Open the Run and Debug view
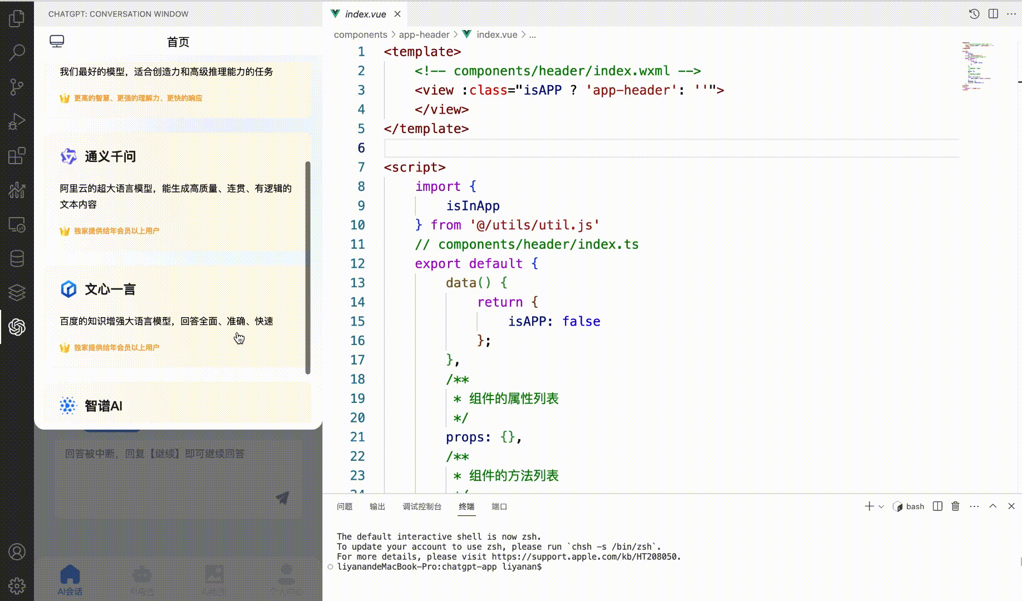The width and height of the screenshot is (1022, 601). pos(17,121)
